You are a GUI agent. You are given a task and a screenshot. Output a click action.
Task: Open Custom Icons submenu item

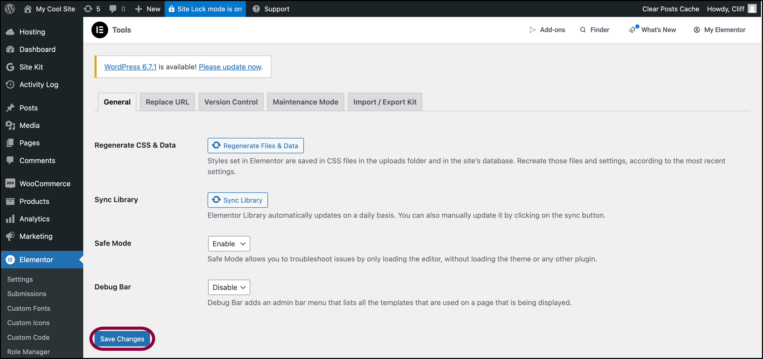click(x=29, y=323)
